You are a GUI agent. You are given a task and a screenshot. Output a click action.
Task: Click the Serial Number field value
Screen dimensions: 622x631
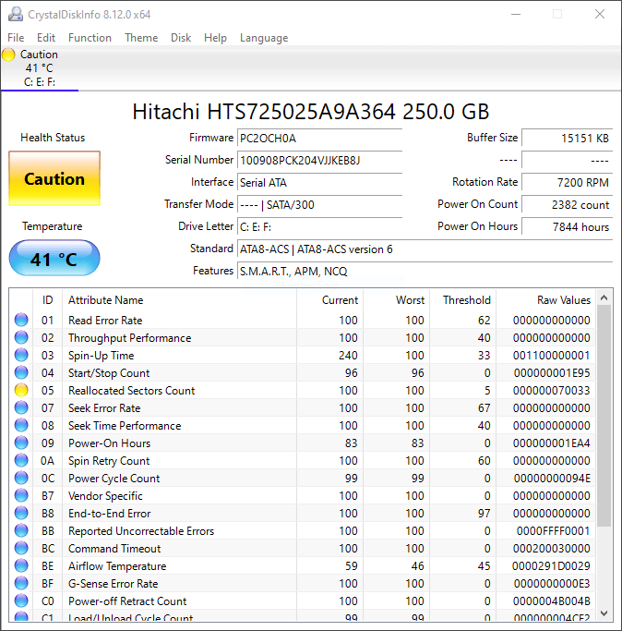click(x=319, y=161)
